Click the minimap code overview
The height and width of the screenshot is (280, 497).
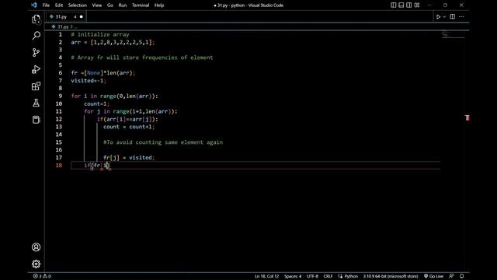coord(453,34)
